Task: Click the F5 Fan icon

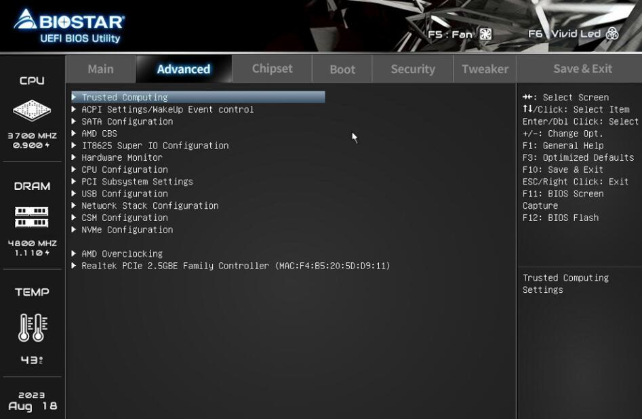Action: [485, 34]
